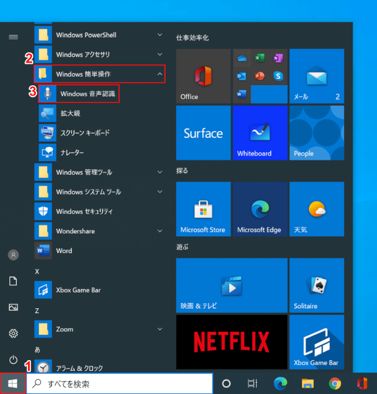This screenshot has width=377, height=394.
Task: Launch Windows 音声認識 microphone app
Action: (x=79, y=94)
